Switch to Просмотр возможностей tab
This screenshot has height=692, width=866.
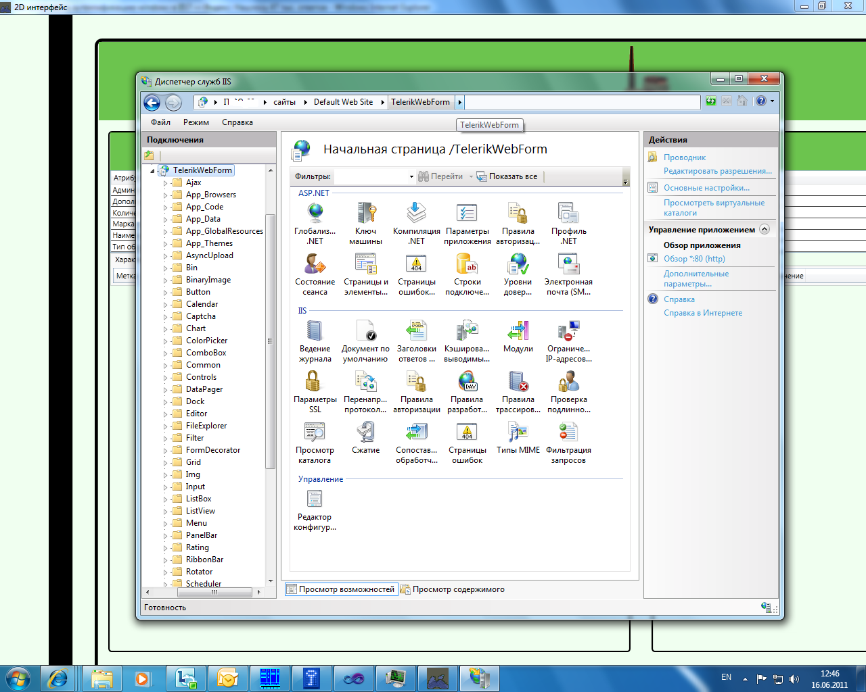(341, 589)
